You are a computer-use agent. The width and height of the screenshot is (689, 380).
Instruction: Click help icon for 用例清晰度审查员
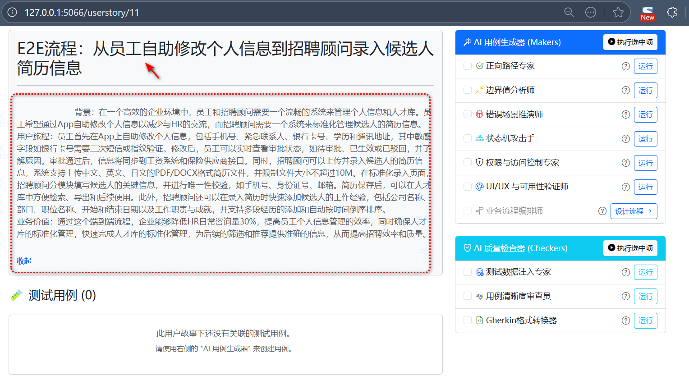[626, 296]
